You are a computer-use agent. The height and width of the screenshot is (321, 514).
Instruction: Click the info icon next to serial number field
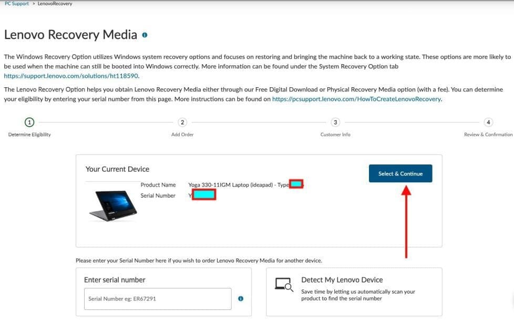241,298
